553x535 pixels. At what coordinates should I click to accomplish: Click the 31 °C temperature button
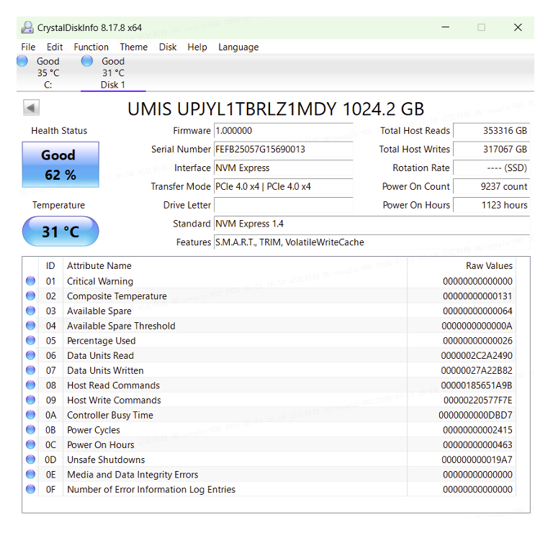pos(60,232)
